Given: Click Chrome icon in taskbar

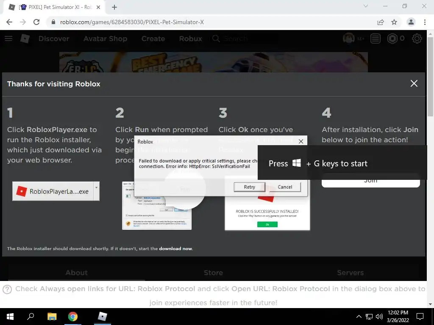Looking at the screenshot, I should 73,317.
